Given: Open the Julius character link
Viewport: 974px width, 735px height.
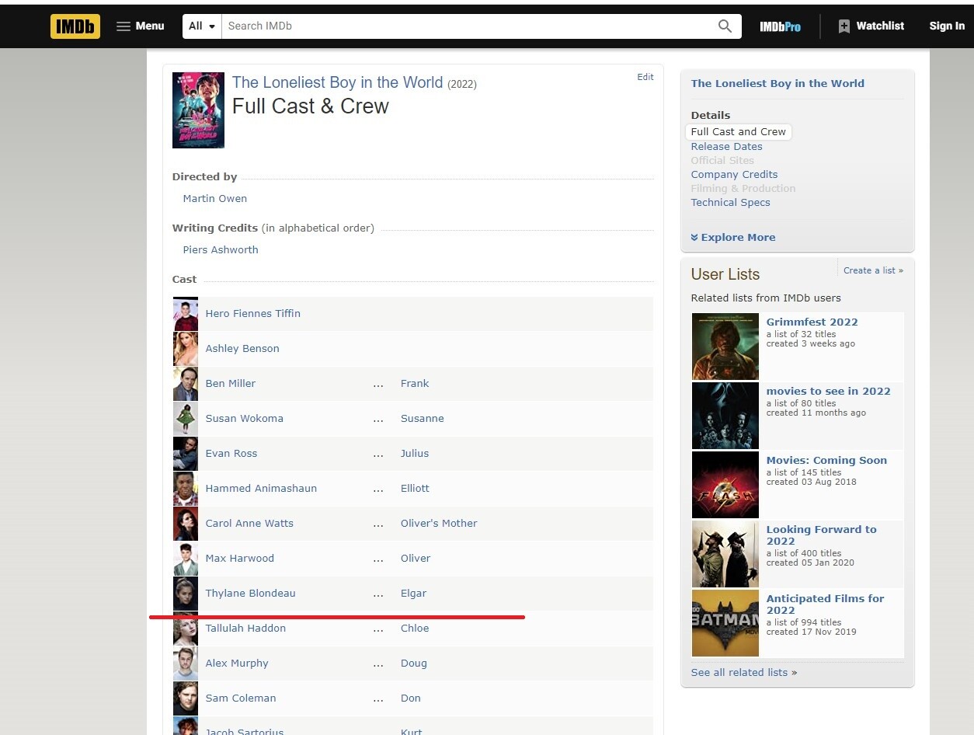Looking at the screenshot, I should (415, 453).
